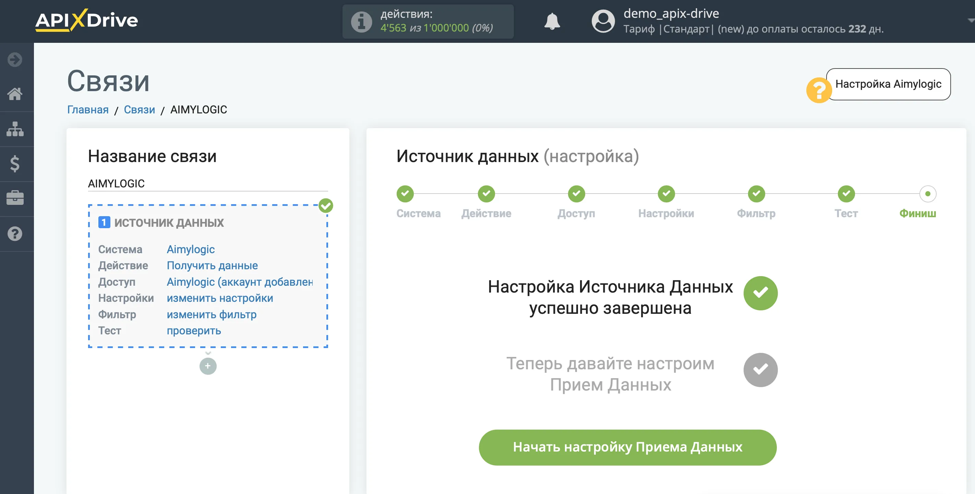Screen dimensions: 975x494
Task: Click large green check beside success message
Action: [760, 293]
